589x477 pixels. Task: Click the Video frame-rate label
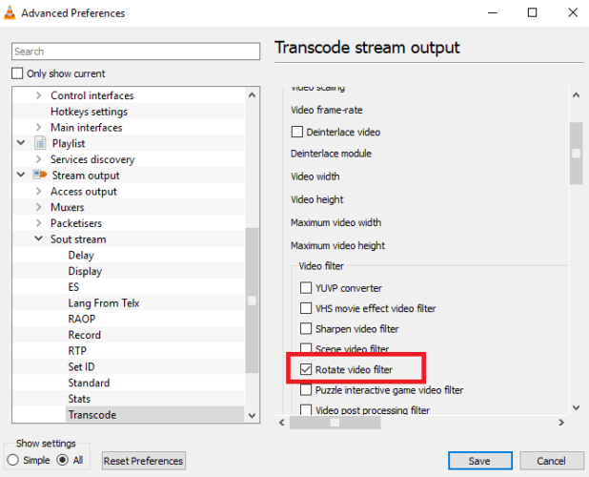tap(327, 110)
